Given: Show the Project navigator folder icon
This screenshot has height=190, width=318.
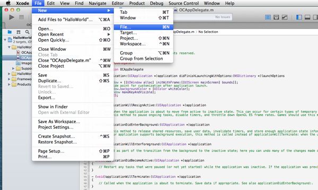Looking at the screenshot, I should (x=10, y=32).
